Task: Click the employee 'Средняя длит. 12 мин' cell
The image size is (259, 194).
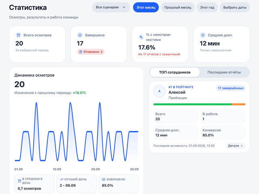Action: pos(176,133)
